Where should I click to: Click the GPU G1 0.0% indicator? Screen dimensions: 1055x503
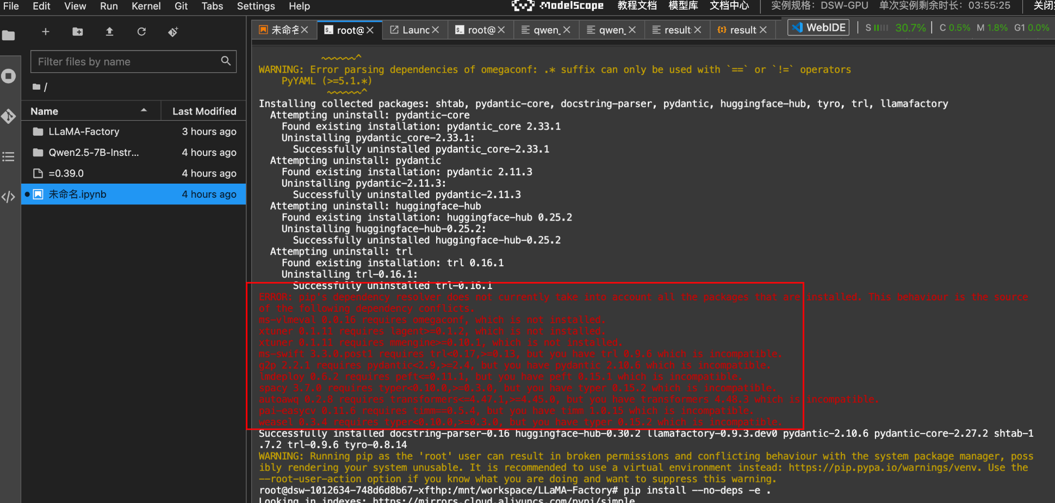1032,28
